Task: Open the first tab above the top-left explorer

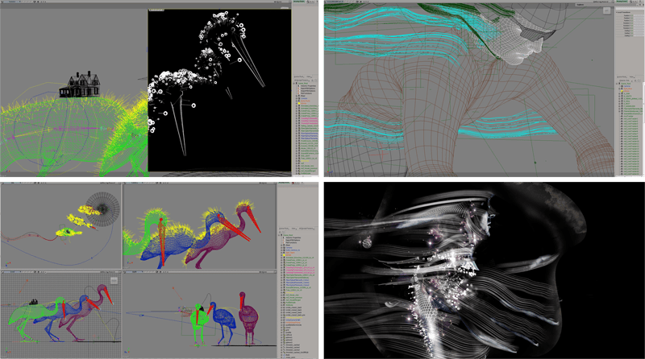Action: pyautogui.click(x=298, y=76)
